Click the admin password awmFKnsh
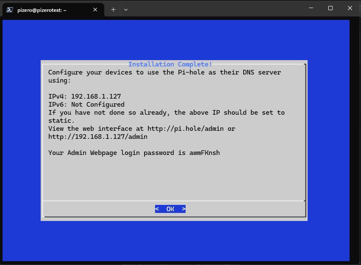Viewport: 361px width, 265px height. [205, 152]
